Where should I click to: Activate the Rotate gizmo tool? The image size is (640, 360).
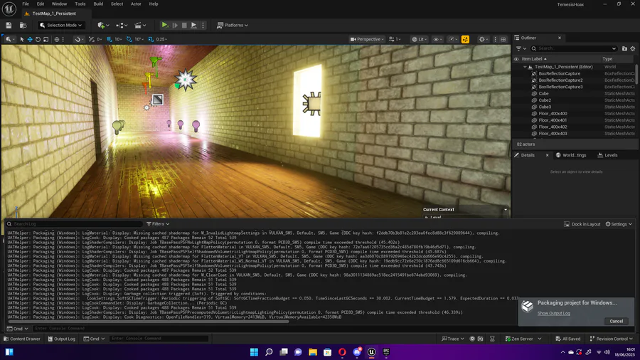(38, 39)
